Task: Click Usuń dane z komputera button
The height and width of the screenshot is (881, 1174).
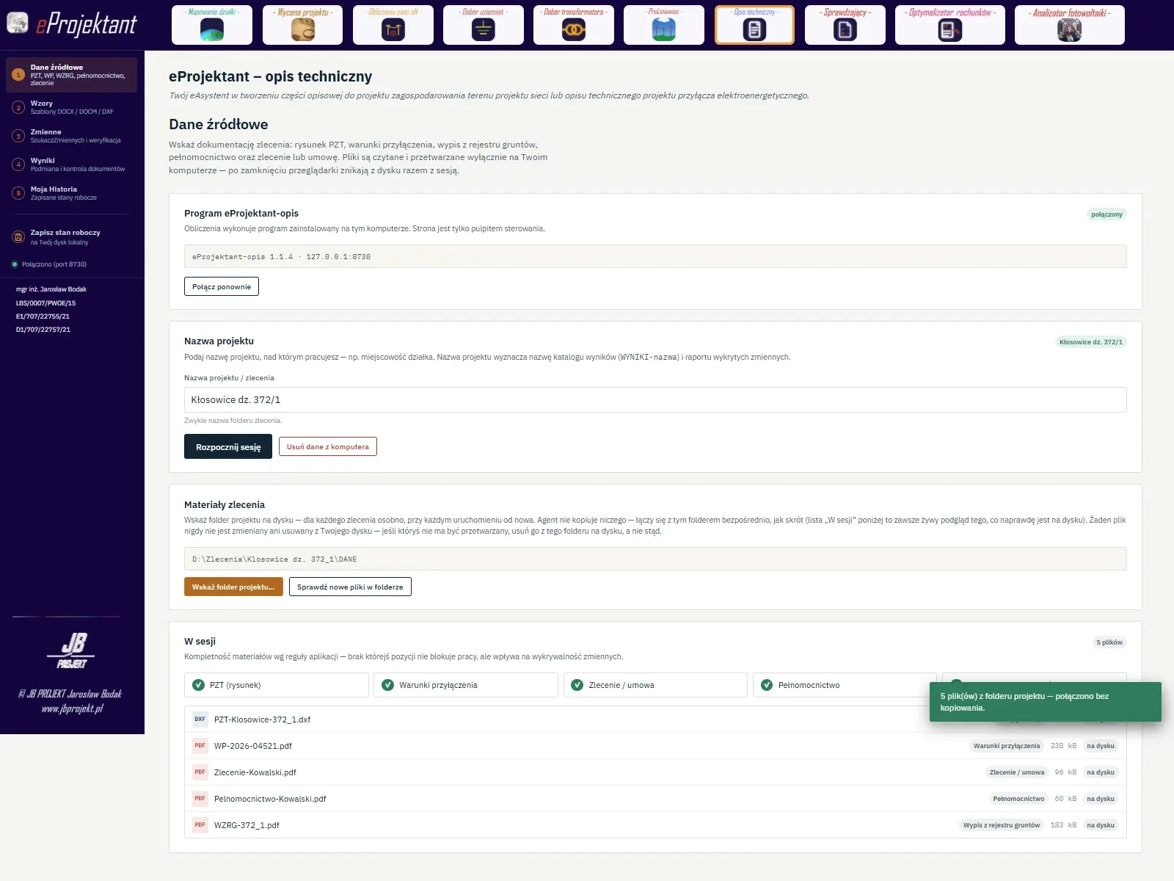Action: [x=328, y=446]
